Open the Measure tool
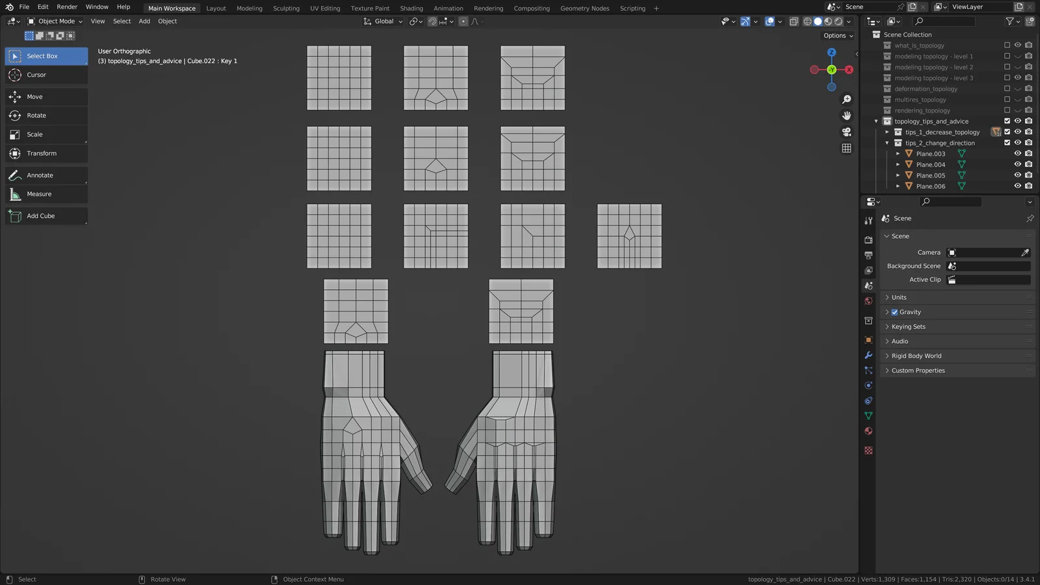Image resolution: width=1040 pixels, height=585 pixels. (45, 194)
